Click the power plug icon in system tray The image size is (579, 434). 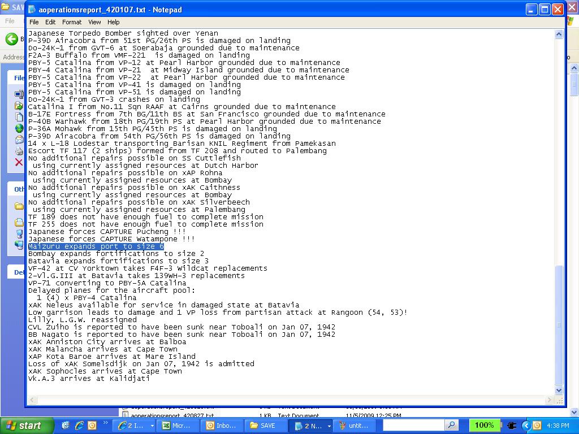(x=511, y=426)
